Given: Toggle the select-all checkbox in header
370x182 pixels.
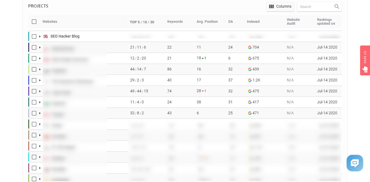Looking at the screenshot, I should pyautogui.click(x=34, y=22).
